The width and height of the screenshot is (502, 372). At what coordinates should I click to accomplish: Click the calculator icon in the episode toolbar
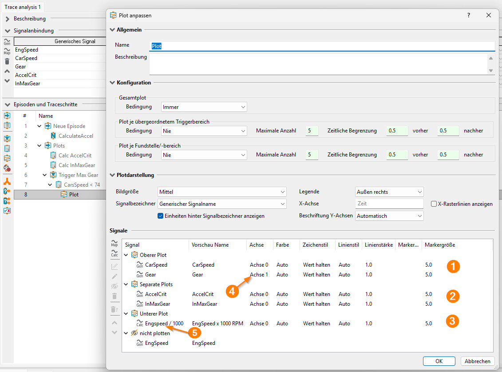coord(7,148)
